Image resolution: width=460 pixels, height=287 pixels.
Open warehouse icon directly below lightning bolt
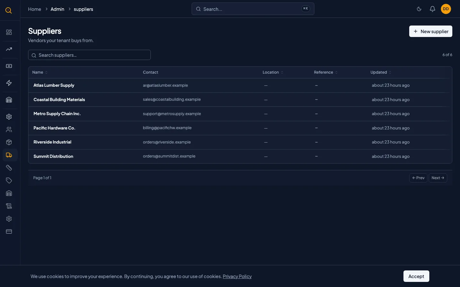point(9,100)
